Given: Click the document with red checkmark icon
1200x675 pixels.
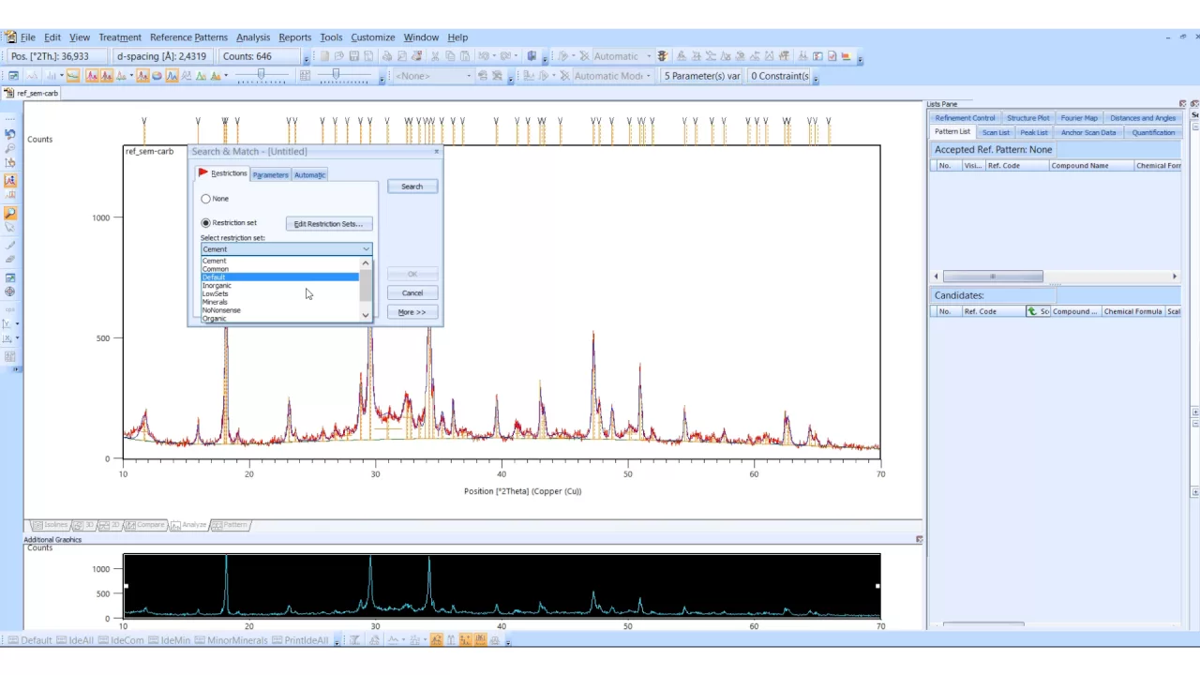Looking at the screenshot, I should [x=832, y=56].
